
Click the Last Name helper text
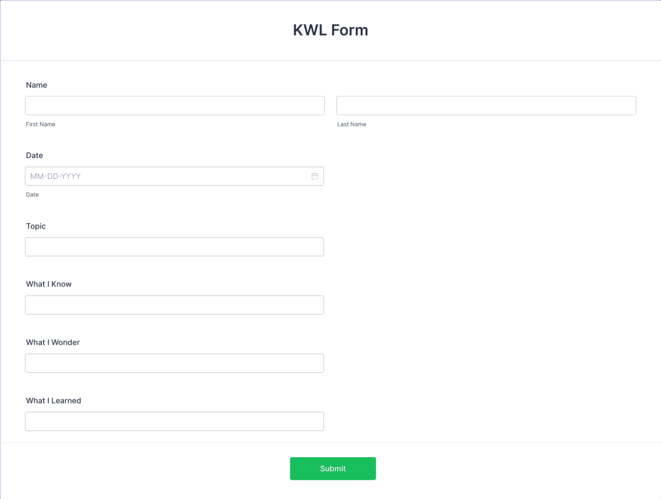tap(351, 124)
